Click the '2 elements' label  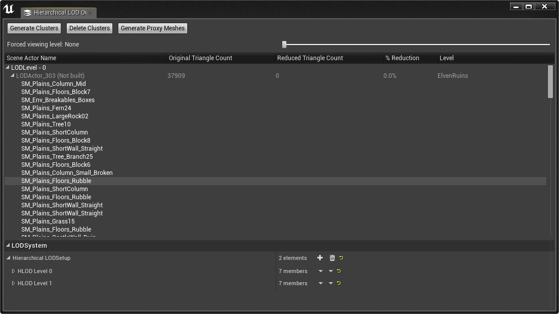293,258
